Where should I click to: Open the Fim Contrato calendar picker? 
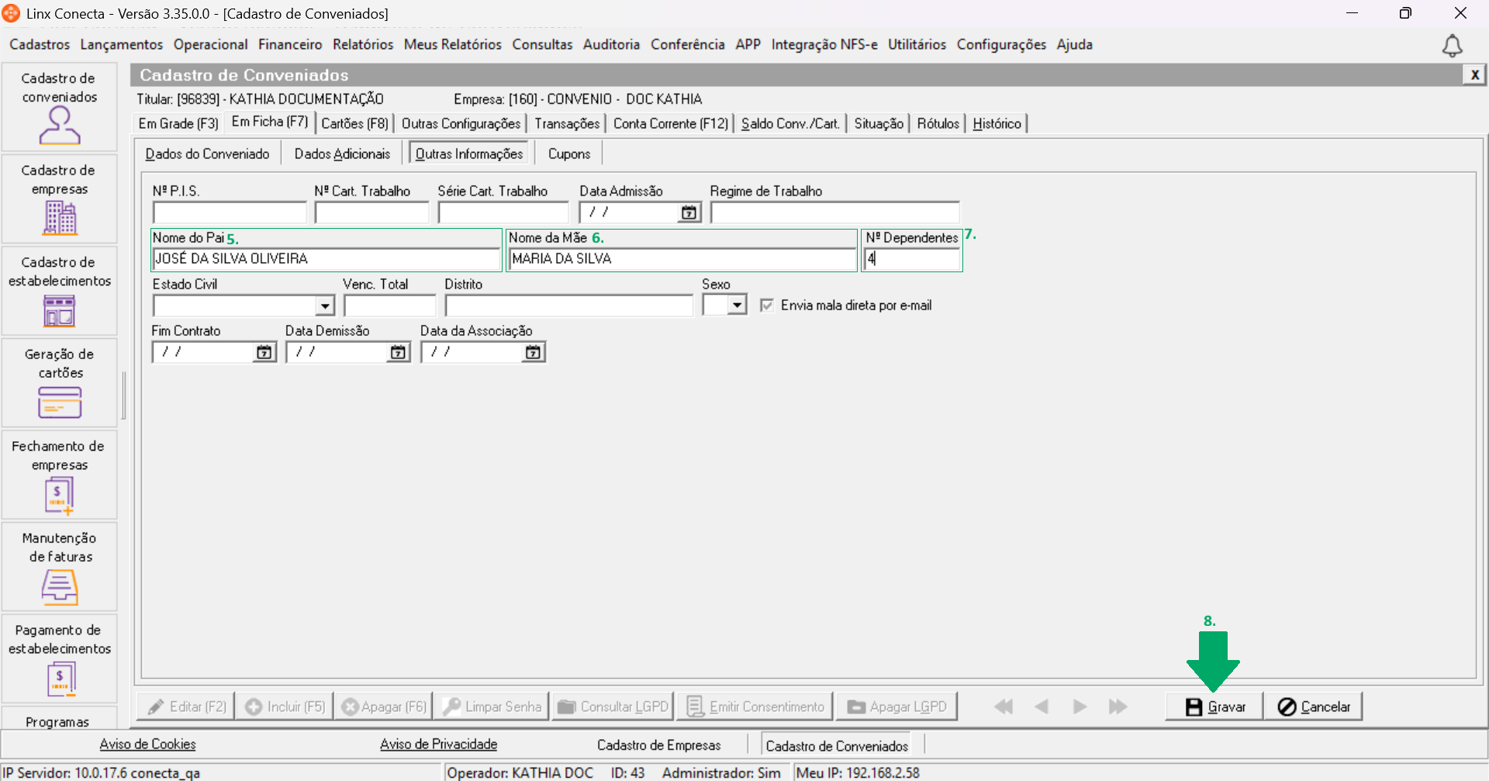(264, 352)
